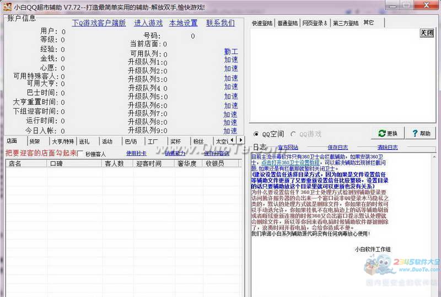This screenshot has width=441, height=297.
Task: Open the 普通登陆 login tab
Action: [x=287, y=23]
